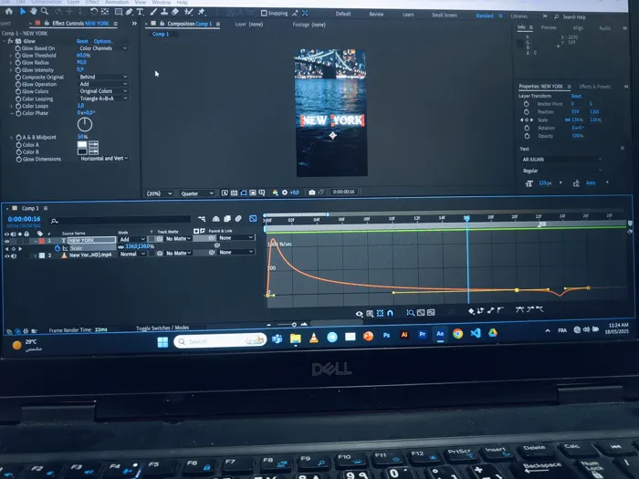The image size is (639, 479).
Task: Click the Color A swatch
Action: click(x=82, y=144)
